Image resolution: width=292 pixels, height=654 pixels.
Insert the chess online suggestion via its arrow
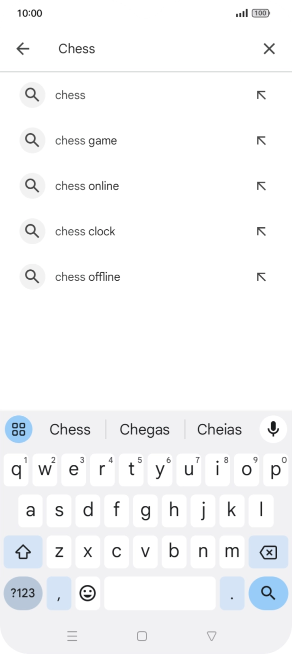tap(261, 186)
